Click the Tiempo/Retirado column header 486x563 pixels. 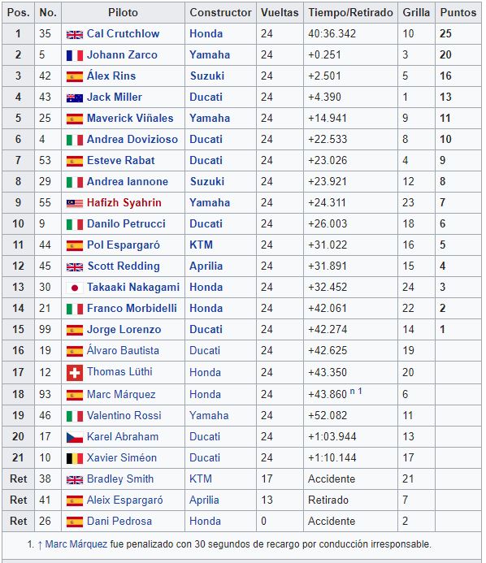[x=350, y=12]
